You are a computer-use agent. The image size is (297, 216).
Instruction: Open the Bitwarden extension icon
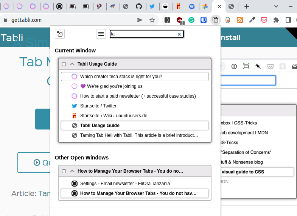pyautogui.click(x=204, y=20)
